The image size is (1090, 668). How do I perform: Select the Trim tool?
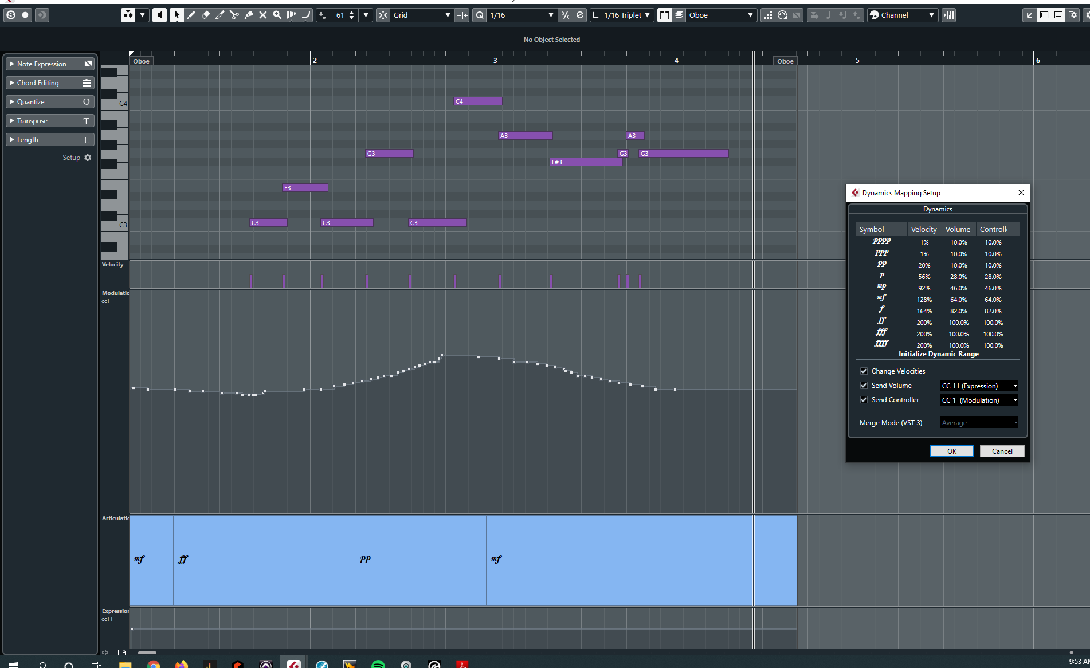coord(219,15)
